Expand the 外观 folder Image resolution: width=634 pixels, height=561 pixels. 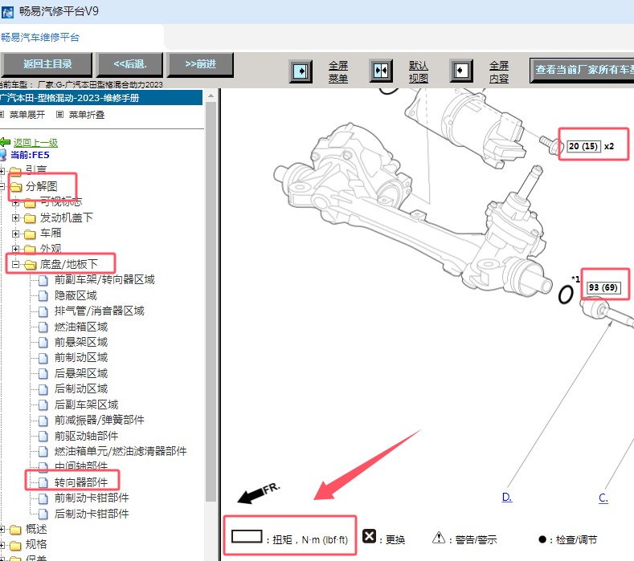(15, 249)
